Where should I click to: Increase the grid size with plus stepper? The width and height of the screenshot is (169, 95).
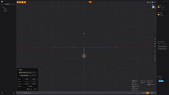[x=167, y=9]
